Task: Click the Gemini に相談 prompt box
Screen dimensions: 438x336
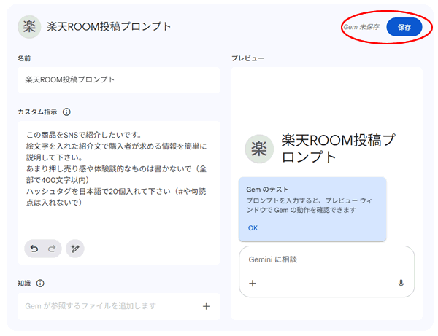Action: click(x=326, y=271)
